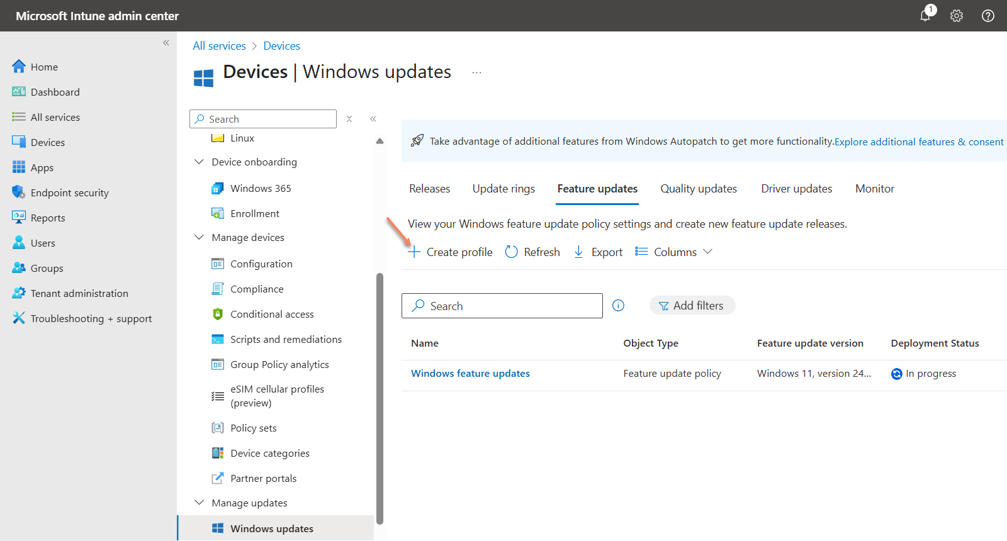
Task: Open Linux in the devices menu
Action: [242, 138]
